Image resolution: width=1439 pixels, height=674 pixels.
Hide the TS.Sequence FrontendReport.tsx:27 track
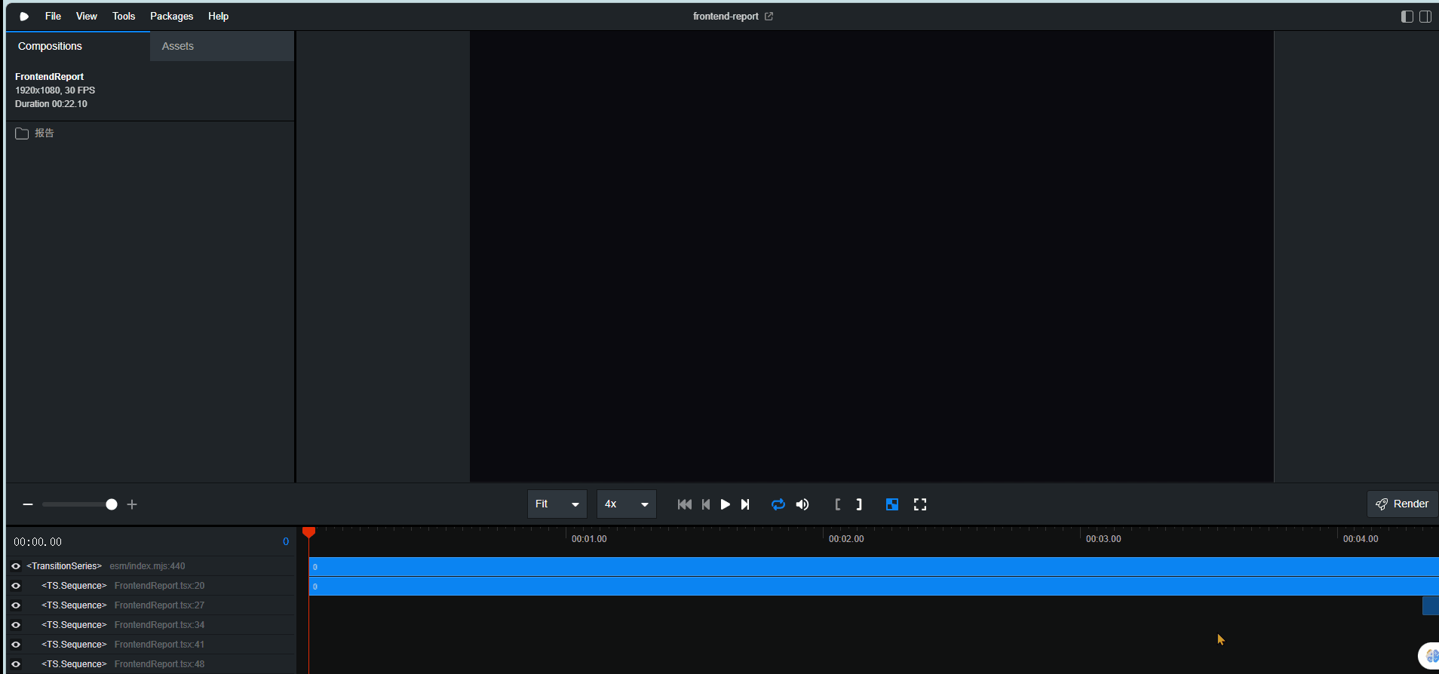(x=16, y=605)
